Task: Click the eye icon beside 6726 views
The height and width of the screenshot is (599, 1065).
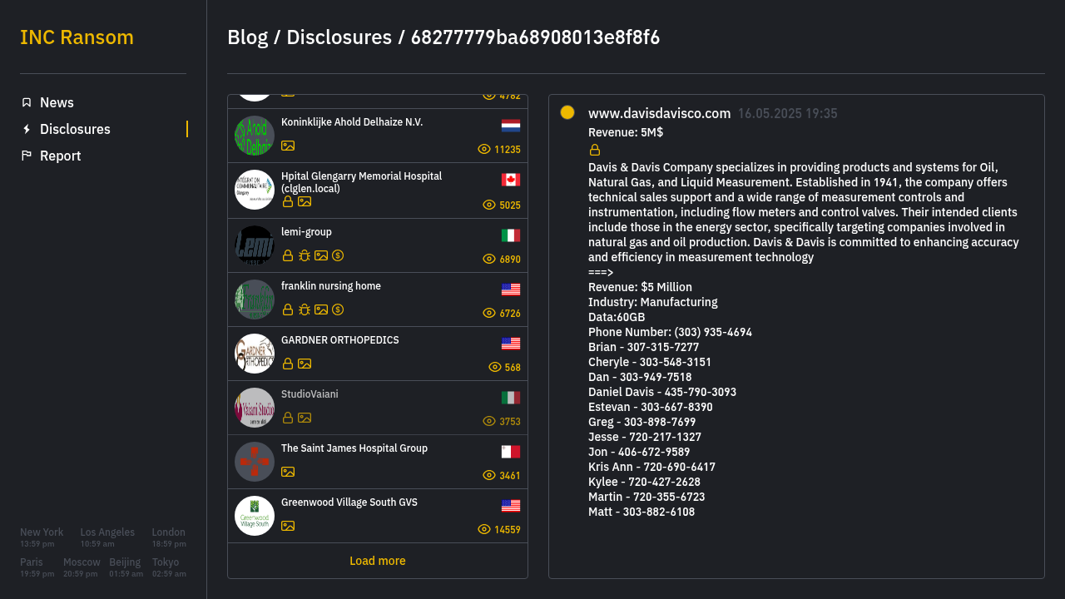Action: (489, 313)
